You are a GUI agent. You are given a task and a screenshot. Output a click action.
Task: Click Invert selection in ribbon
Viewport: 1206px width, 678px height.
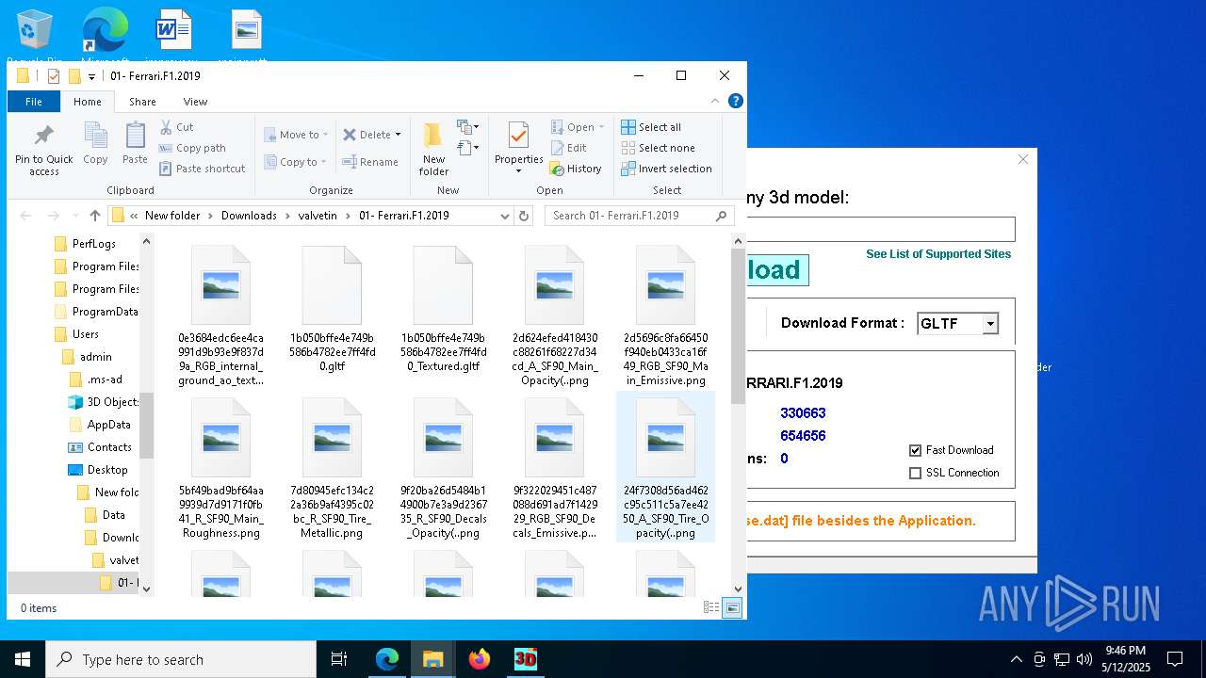[666, 169]
